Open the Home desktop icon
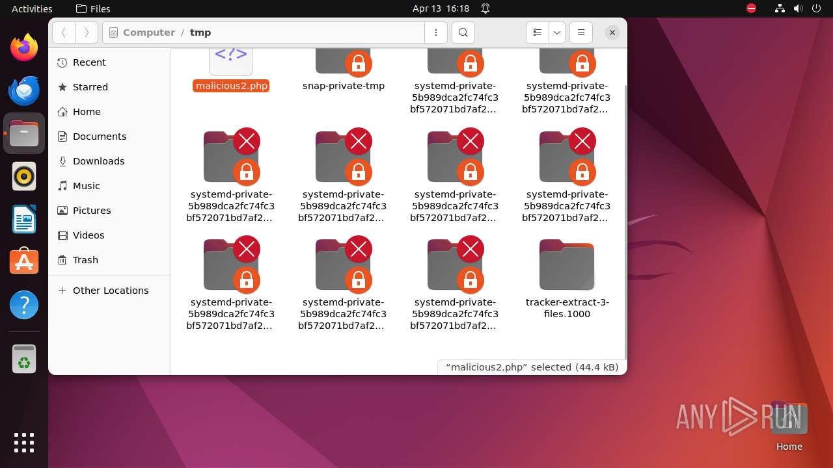The height and width of the screenshot is (468, 833). tap(789, 426)
